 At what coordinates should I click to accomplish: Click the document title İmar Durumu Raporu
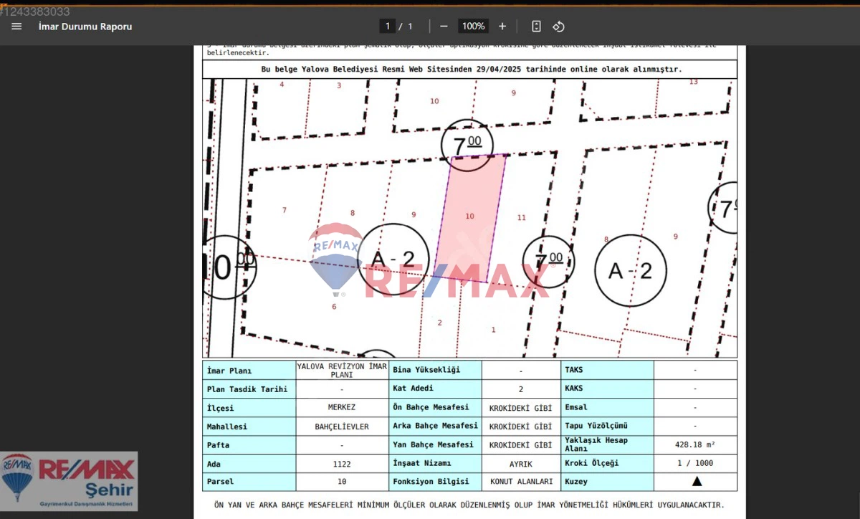click(x=85, y=27)
